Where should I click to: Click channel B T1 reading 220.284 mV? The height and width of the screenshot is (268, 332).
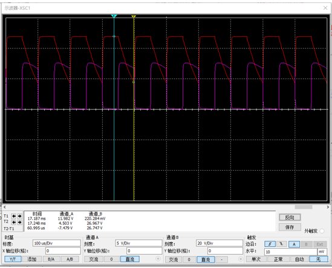tap(95, 219)
